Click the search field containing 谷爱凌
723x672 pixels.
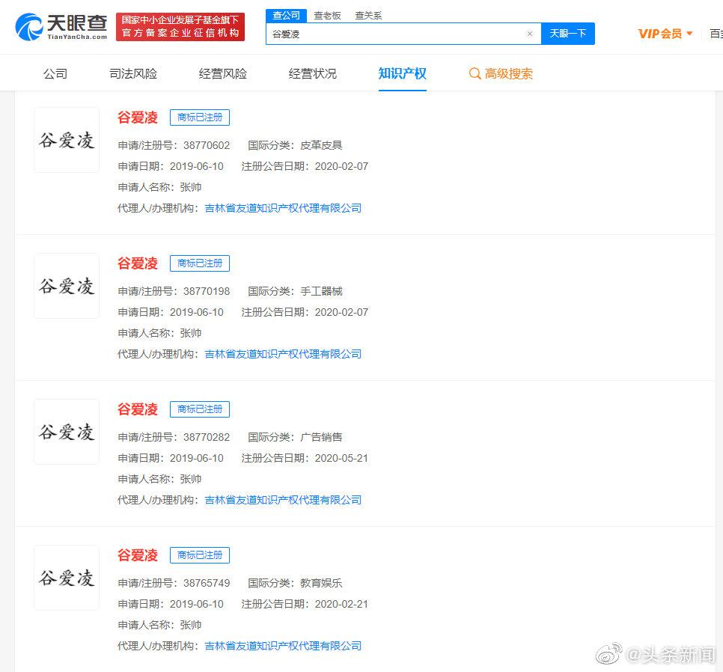397,34
